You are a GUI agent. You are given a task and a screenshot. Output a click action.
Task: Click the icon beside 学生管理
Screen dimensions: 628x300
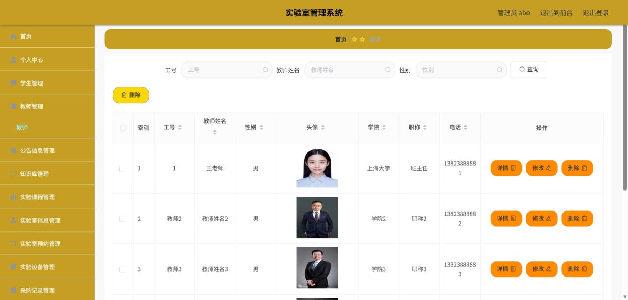[x=13, y=83]
